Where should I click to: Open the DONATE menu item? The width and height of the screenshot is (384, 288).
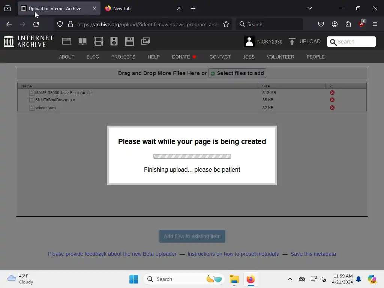(x=184, y=57)
